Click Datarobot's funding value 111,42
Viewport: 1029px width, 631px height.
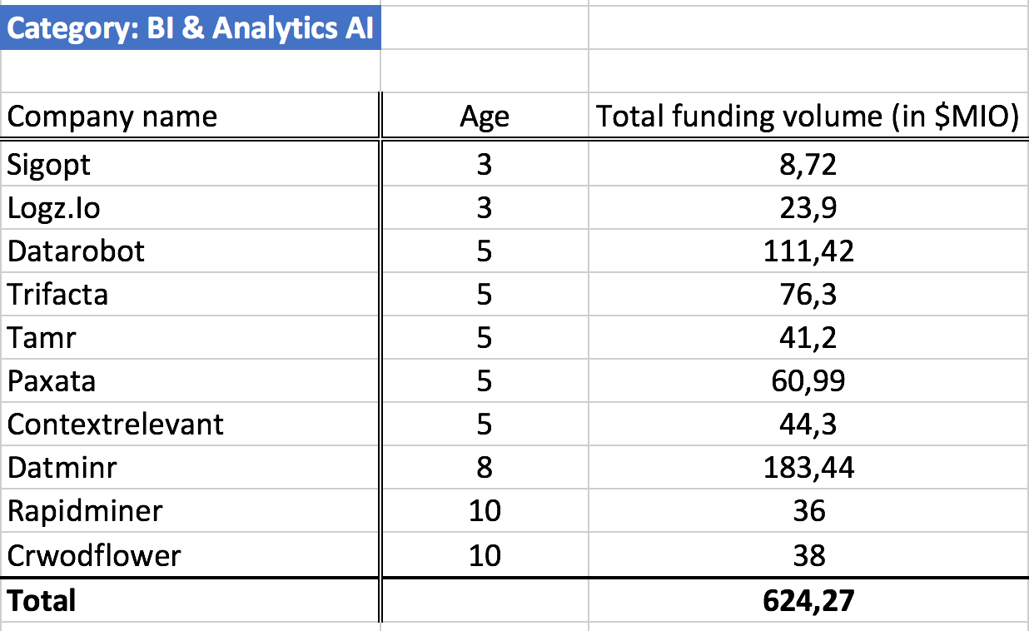click(x=808, y=251)
